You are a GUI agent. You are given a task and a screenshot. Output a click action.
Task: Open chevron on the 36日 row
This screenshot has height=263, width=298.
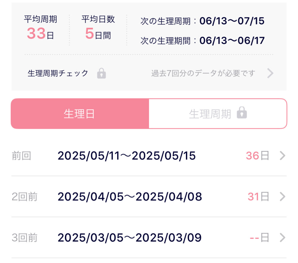(283, 156)
